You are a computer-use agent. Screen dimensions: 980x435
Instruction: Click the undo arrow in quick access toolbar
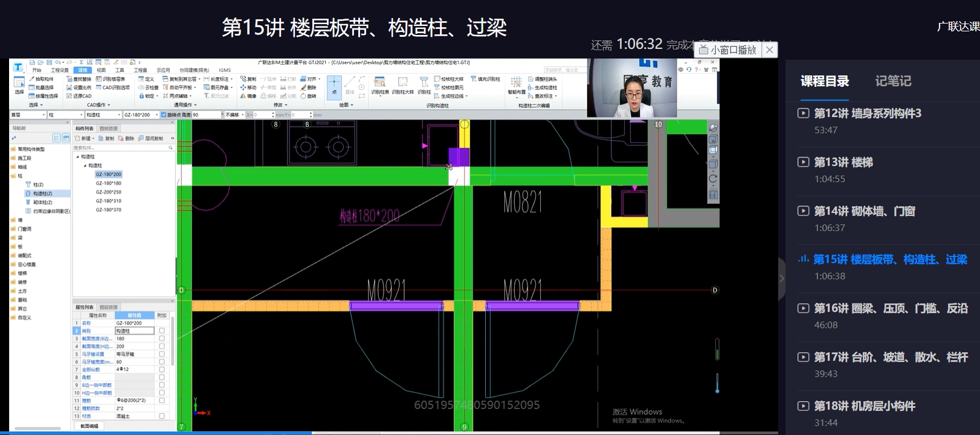point(58,62)
